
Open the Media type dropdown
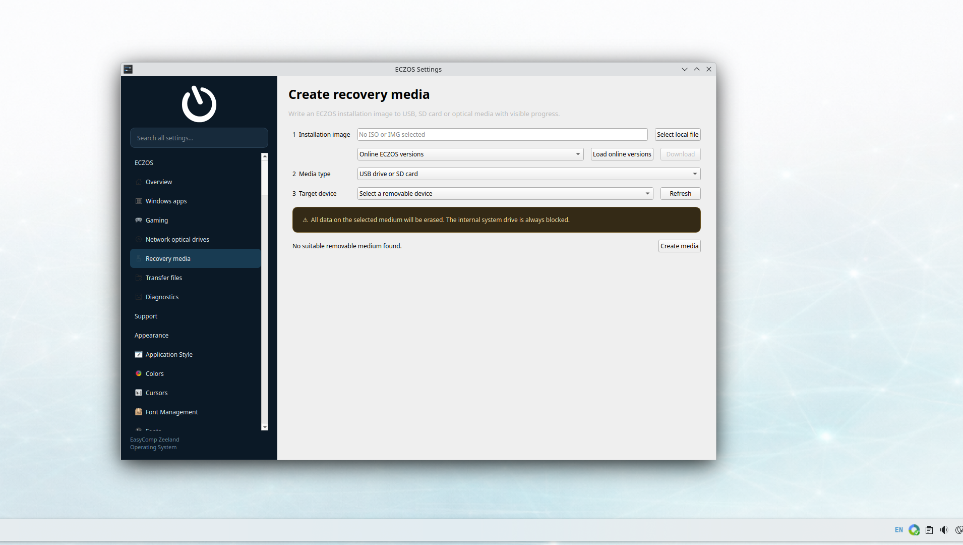tap(529, 174)
